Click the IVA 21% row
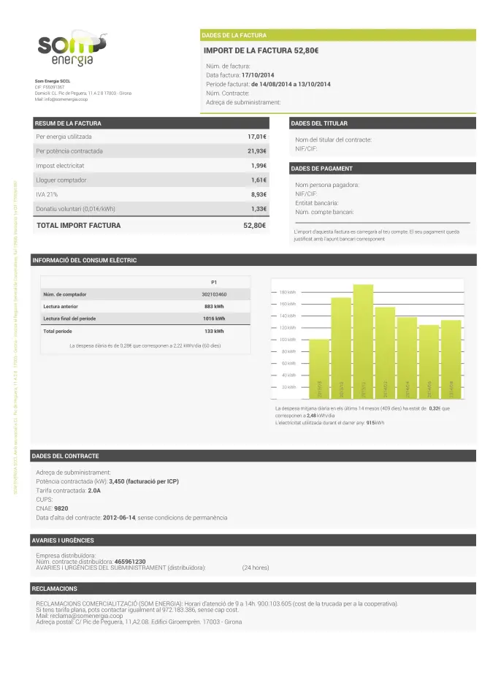 pos(150,194)
